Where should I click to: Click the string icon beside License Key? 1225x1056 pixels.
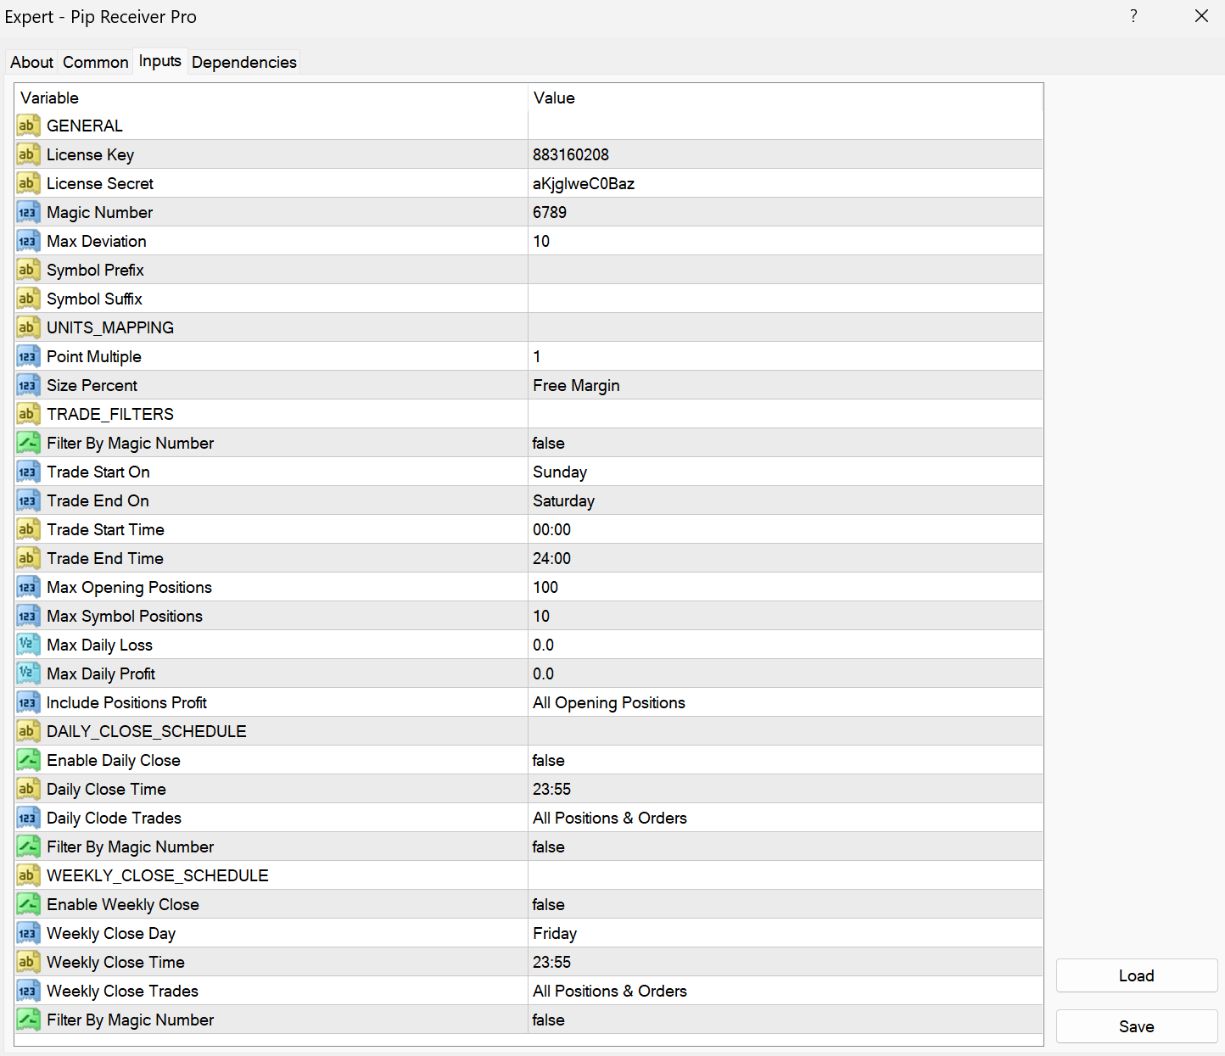pos(27,154)
